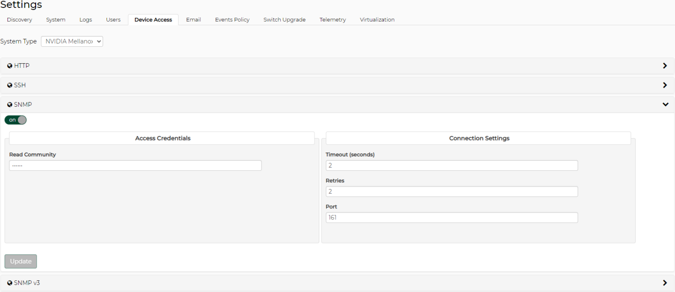Open the Virtualization tab
675x292 pixels.
pyautogui.click(x=377, y=20)
